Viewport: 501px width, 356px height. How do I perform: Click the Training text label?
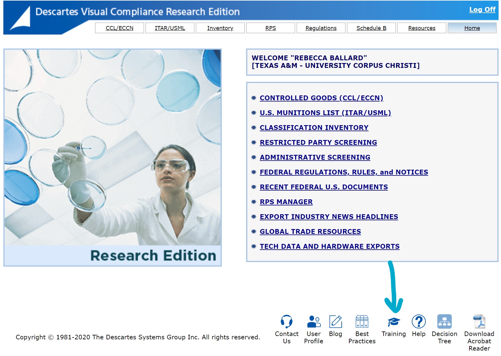tap(394, 334)
